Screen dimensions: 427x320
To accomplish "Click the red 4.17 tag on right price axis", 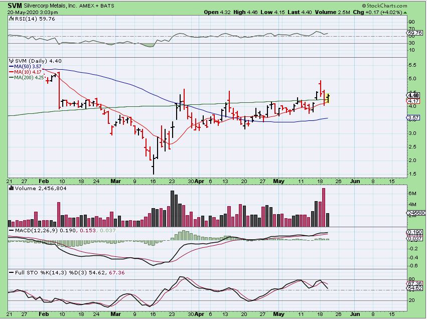I will pos(413,101).
